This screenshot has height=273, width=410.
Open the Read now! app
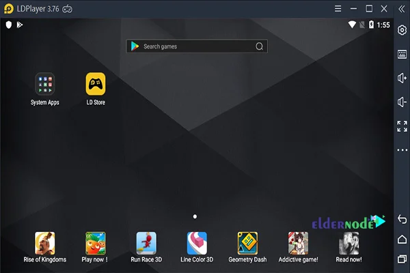348,243
